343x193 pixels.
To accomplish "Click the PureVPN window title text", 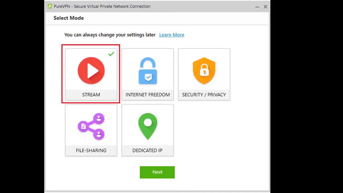I will 102,6.
